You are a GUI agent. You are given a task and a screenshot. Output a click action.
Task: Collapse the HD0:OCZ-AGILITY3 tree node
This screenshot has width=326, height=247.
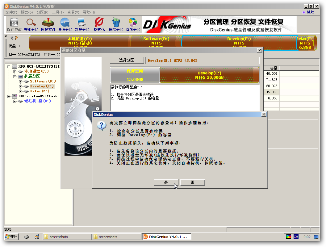(x=9, y=67)
